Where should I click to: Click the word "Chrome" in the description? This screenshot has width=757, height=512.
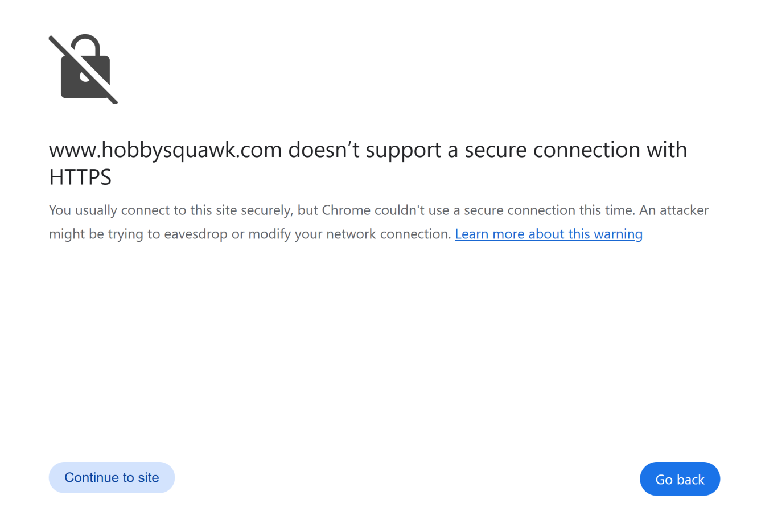346,210
